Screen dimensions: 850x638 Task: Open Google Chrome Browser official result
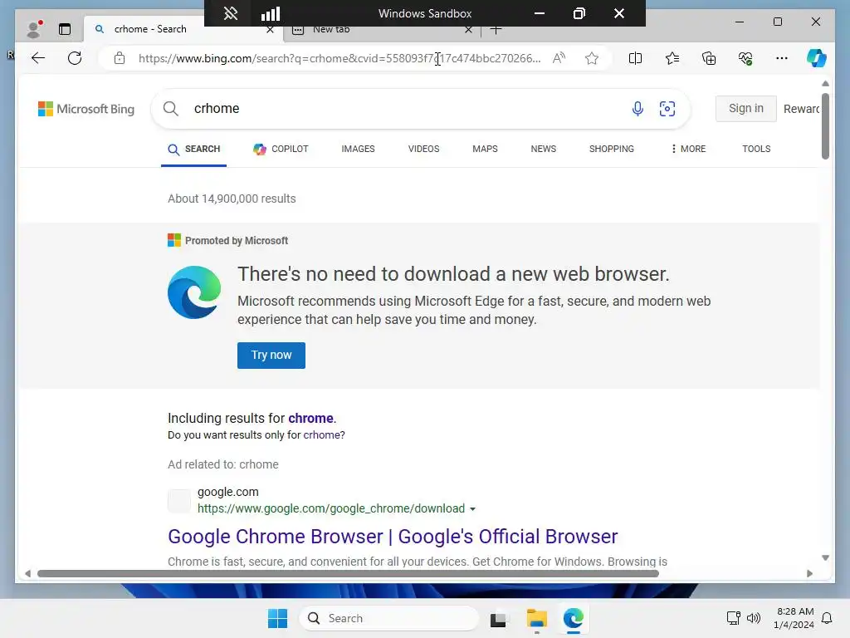(393, 537)
